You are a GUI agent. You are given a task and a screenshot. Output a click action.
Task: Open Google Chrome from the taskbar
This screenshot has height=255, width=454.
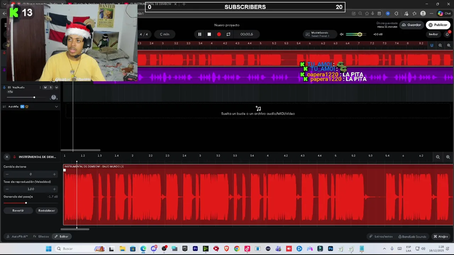[237, 249]
